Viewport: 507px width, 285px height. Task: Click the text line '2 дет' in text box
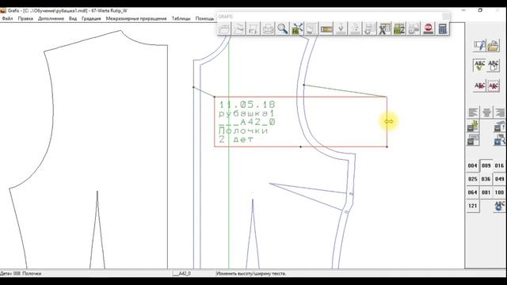pyautogui.click(x=236, y=139)
